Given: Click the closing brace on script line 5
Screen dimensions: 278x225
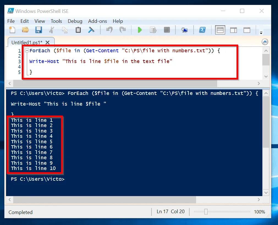Looking at the screenshot, I should [x=31, y=72].
